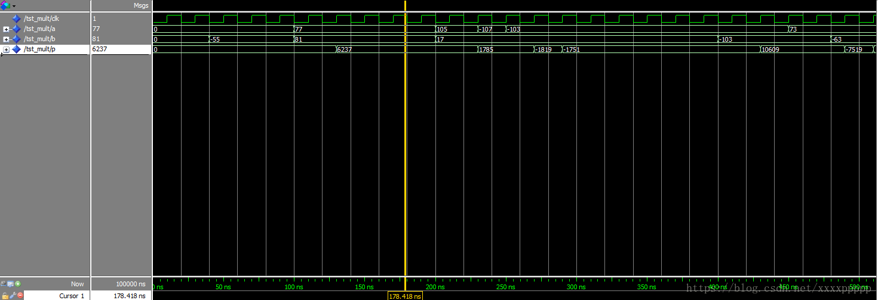This screenshot has width=878, height=300.
Task: Click waveform value 17 on signal b
Action: tap(440, 39)
